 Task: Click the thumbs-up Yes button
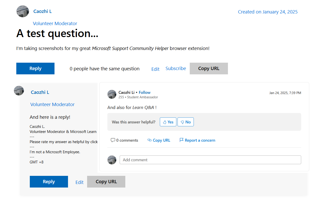[x=168, y=122]
